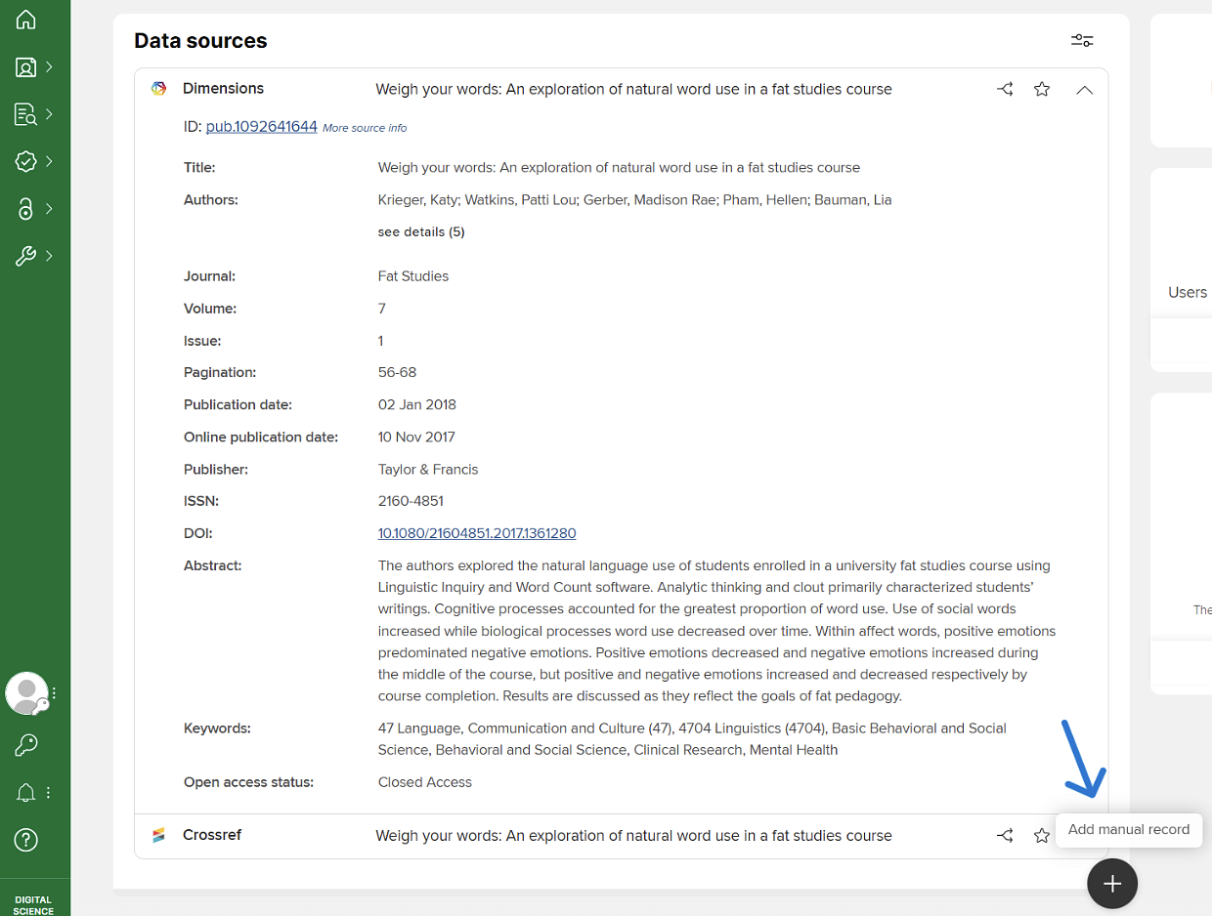Screen dimensions: 1212x916
Task: Open the data sources filter settings icon
Action: click(x=1082, y=40)
